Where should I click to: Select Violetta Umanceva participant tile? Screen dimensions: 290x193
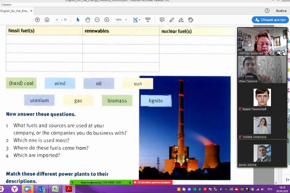pyautogui.click(x=262, y=125)
